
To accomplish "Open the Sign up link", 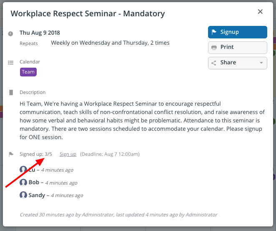I will 68,154.
